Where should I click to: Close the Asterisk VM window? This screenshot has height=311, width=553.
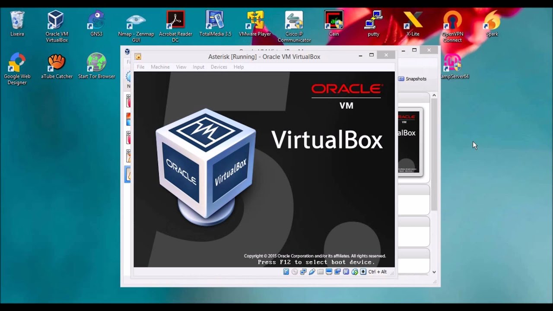point(386,55)
